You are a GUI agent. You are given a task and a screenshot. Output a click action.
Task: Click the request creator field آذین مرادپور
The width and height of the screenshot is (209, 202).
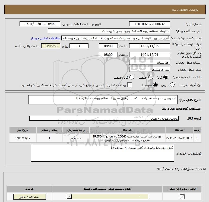coord(116,38)
